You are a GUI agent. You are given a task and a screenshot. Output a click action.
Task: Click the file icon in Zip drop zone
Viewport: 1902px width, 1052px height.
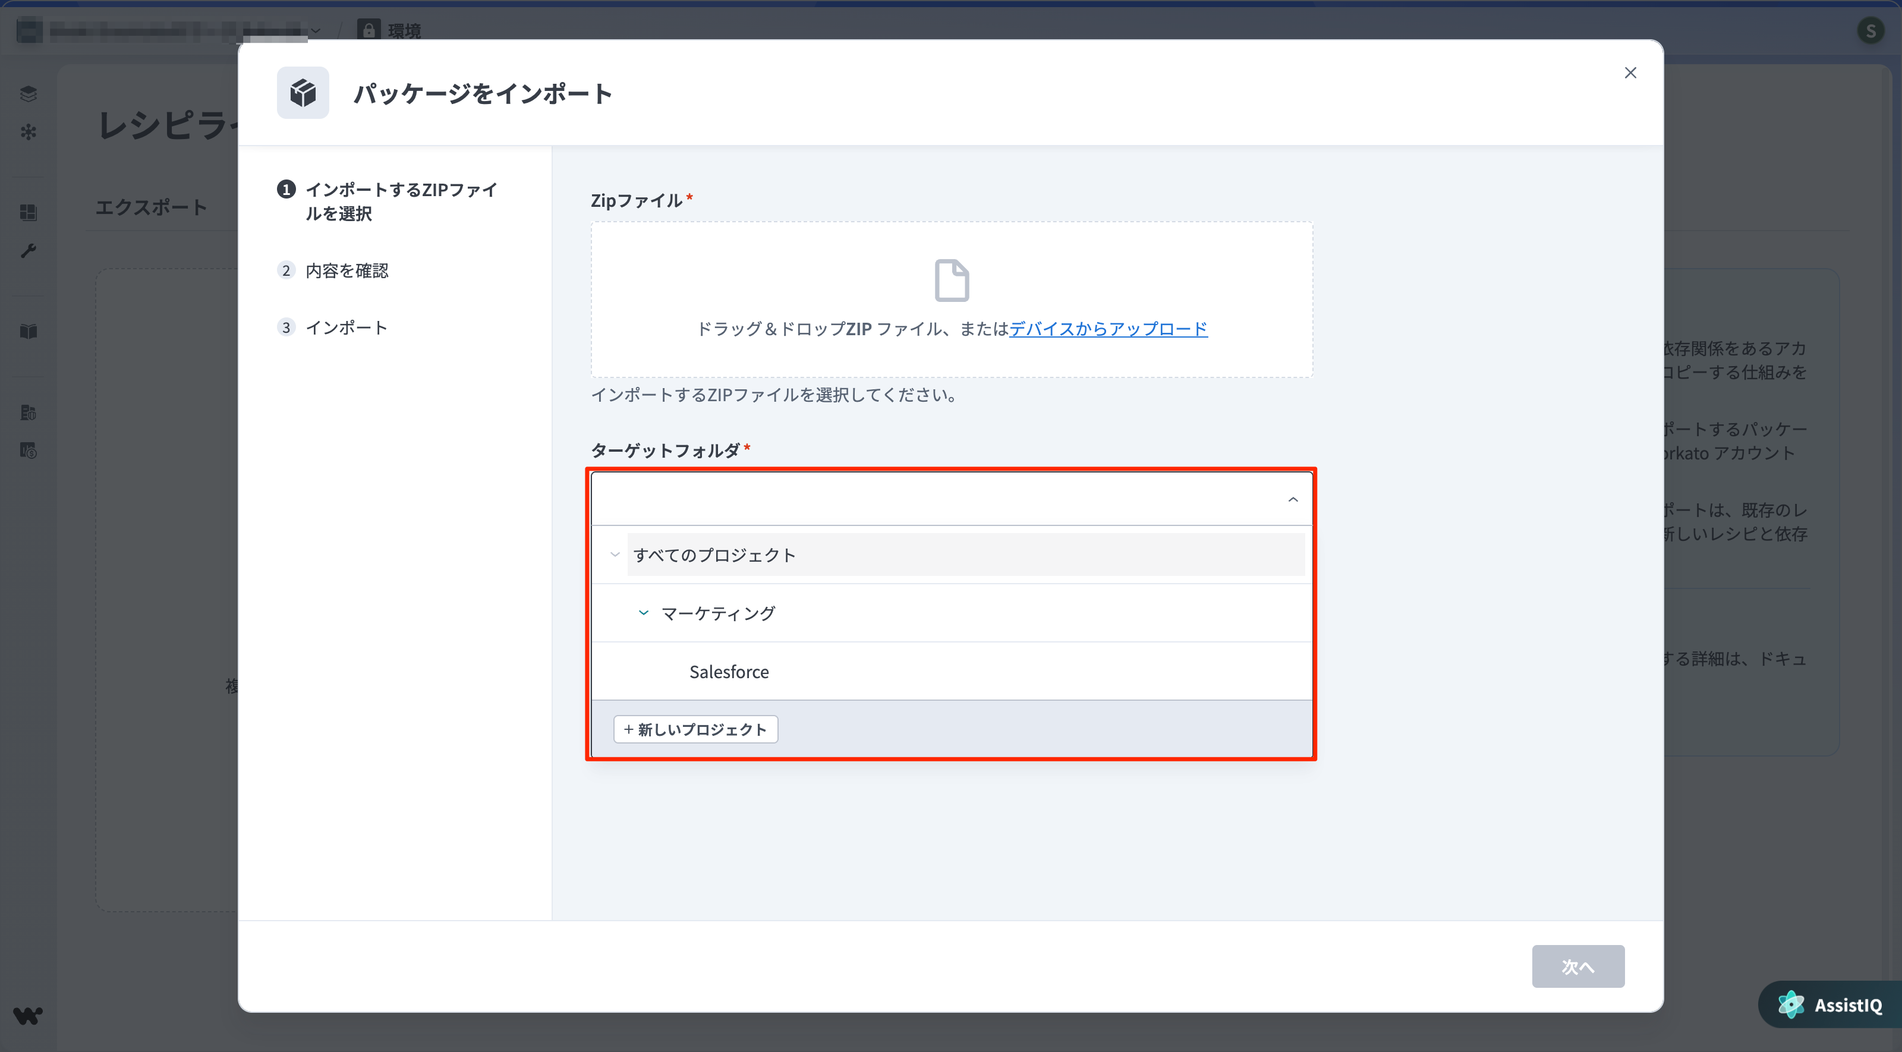[952, 280]
